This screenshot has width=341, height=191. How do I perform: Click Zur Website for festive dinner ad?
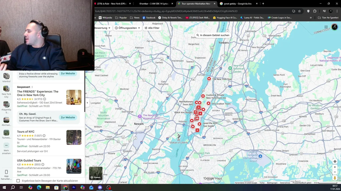point(68,73)
